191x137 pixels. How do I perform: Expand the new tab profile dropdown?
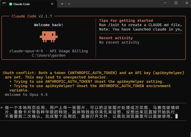(x=69, y=4)
